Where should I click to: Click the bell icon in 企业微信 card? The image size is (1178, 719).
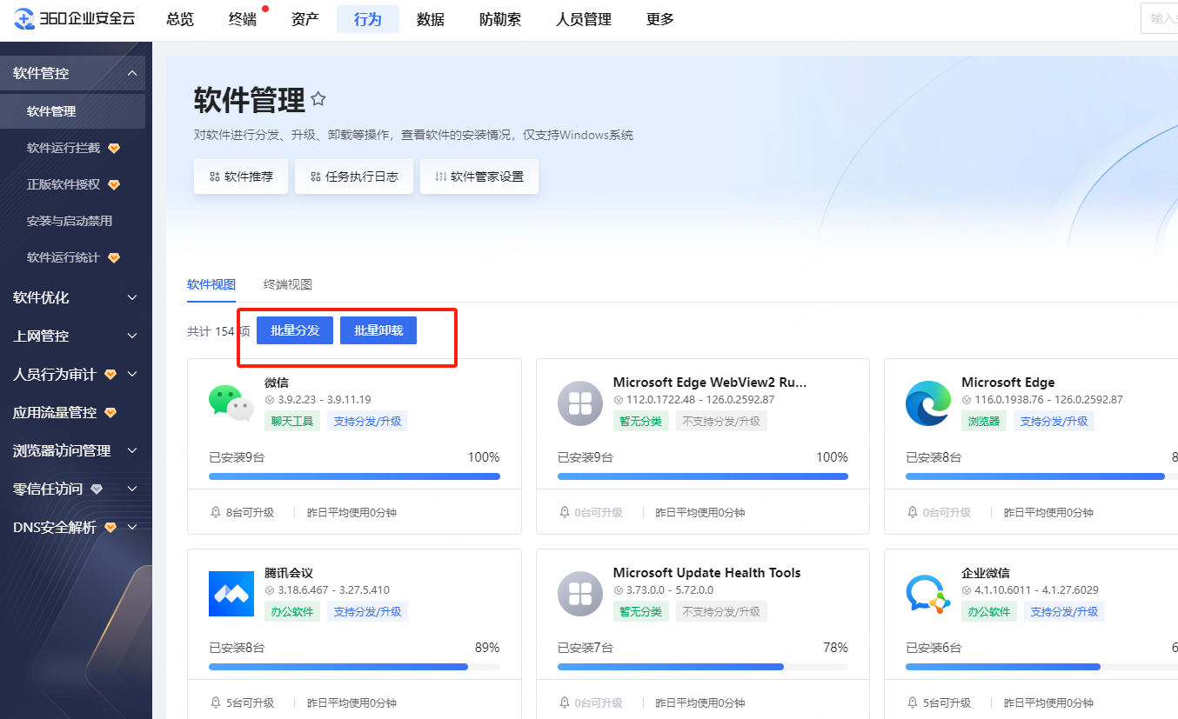click(x=913, y=702)
